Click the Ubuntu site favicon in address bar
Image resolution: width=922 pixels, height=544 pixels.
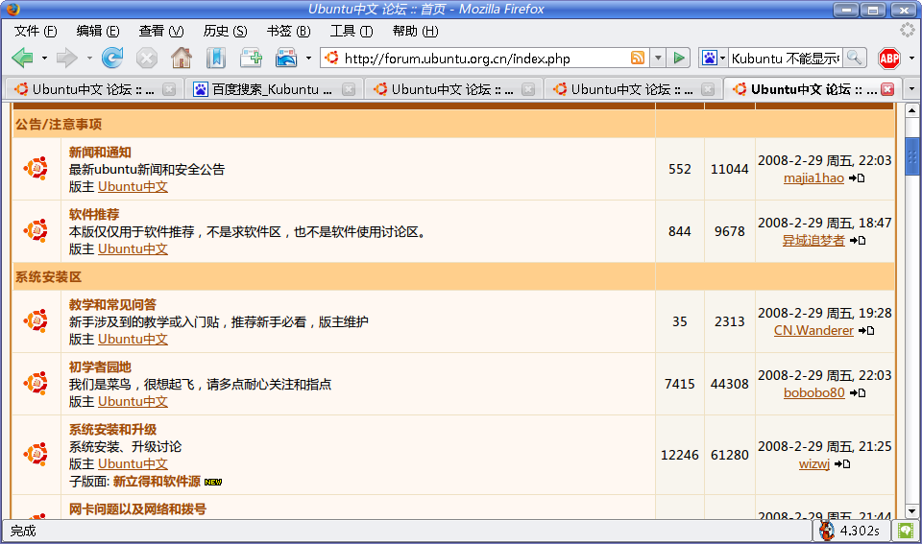point(332,58)
